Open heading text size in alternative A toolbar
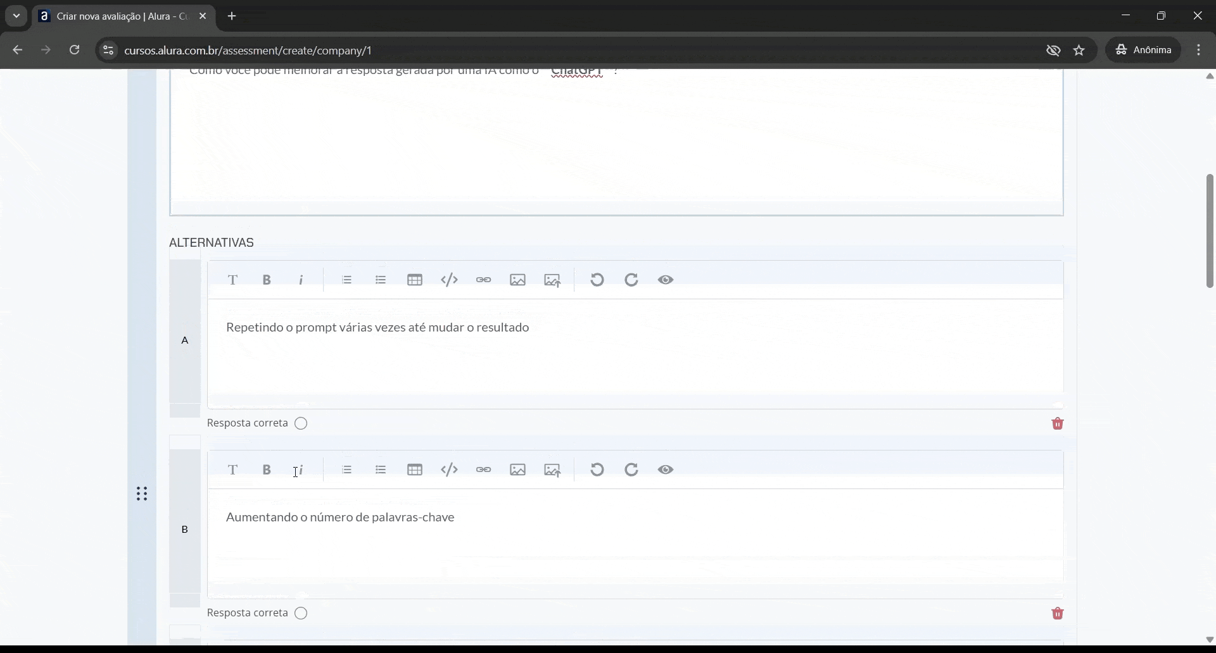This screenshot has height=653, width=1216. pos(233,280)
